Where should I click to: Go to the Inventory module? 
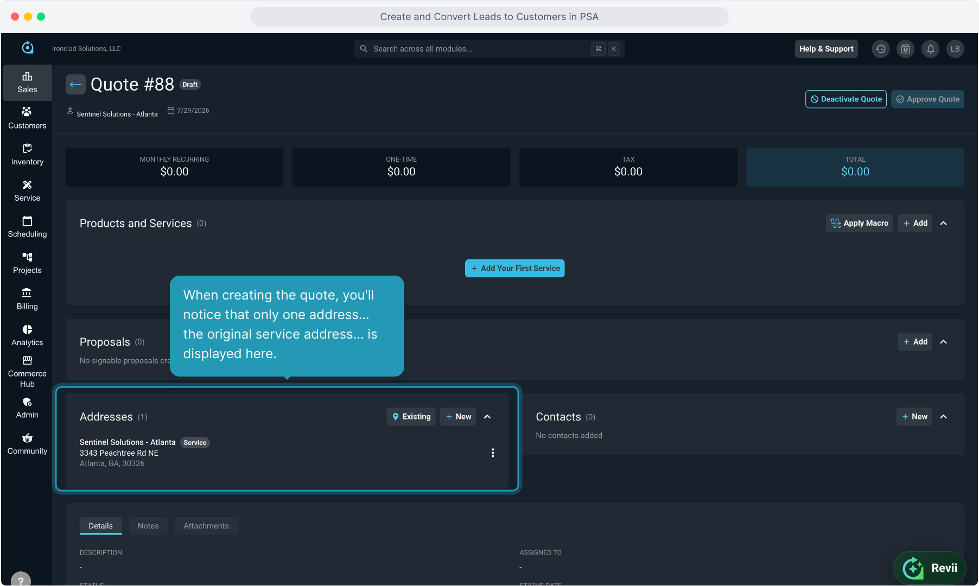[x=27, y=155]
